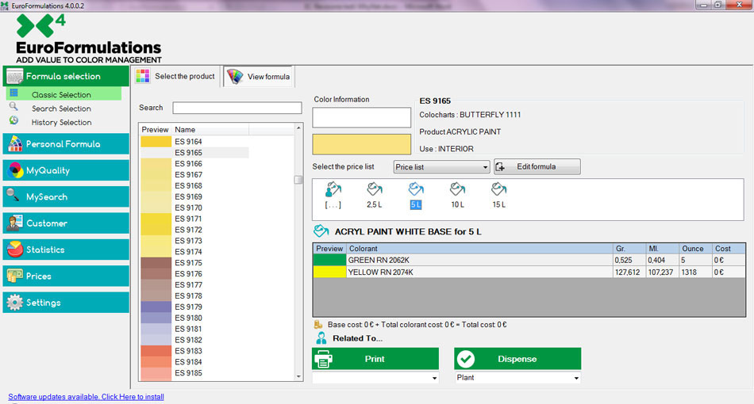Click the Colorant column header
The width and height of the screenshot is (754, 404).
pyautogui.click(x=479, y=249)
